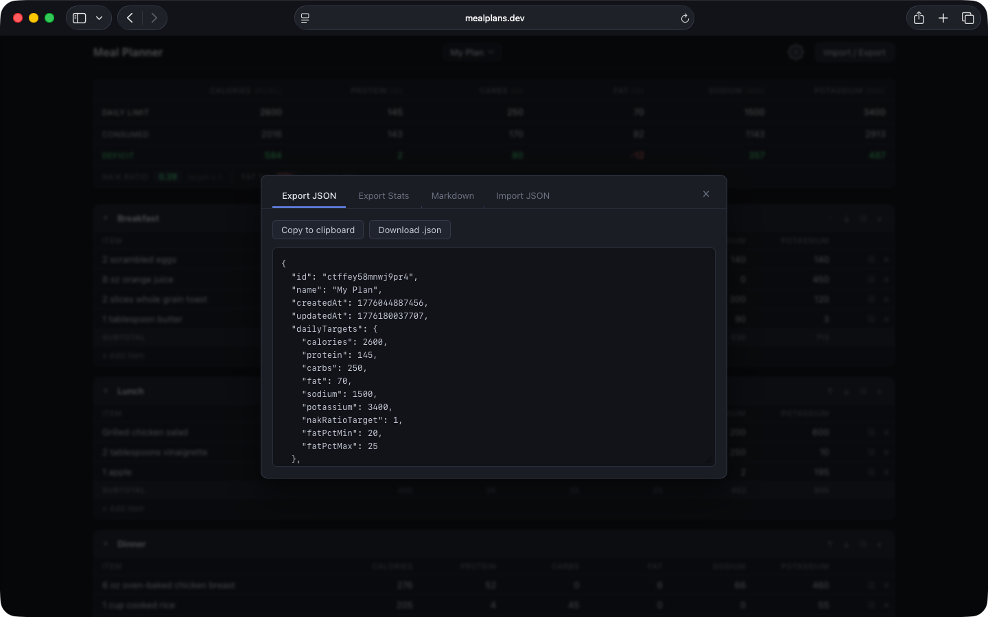Switch to the Markdown tab

click(453, 196)
